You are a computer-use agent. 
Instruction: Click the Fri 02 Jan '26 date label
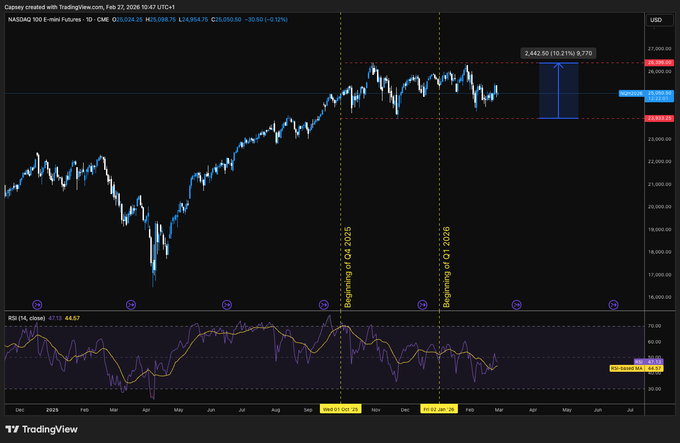pos(439,409)
